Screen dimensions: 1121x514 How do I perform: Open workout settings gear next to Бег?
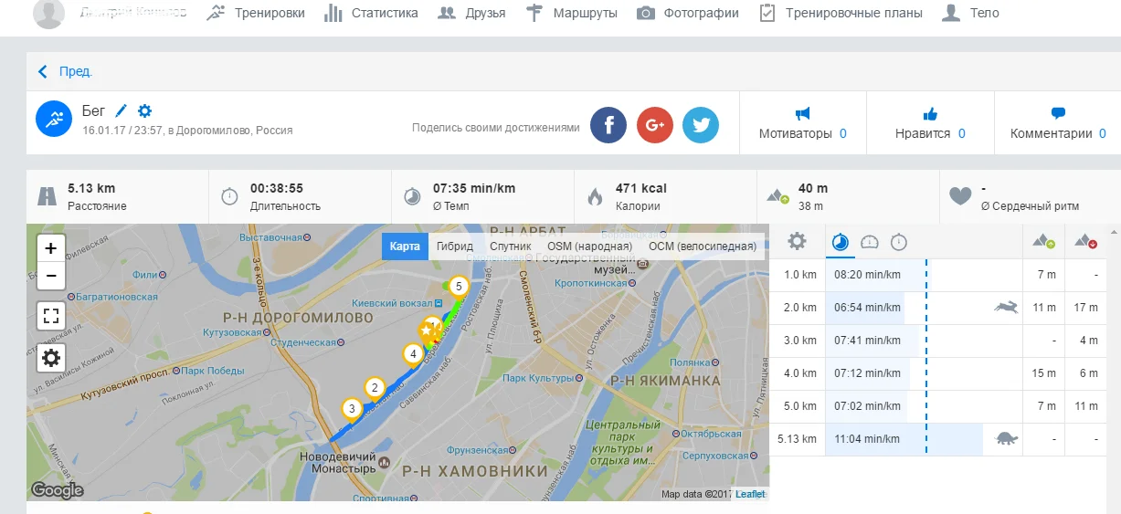(144, 111)
